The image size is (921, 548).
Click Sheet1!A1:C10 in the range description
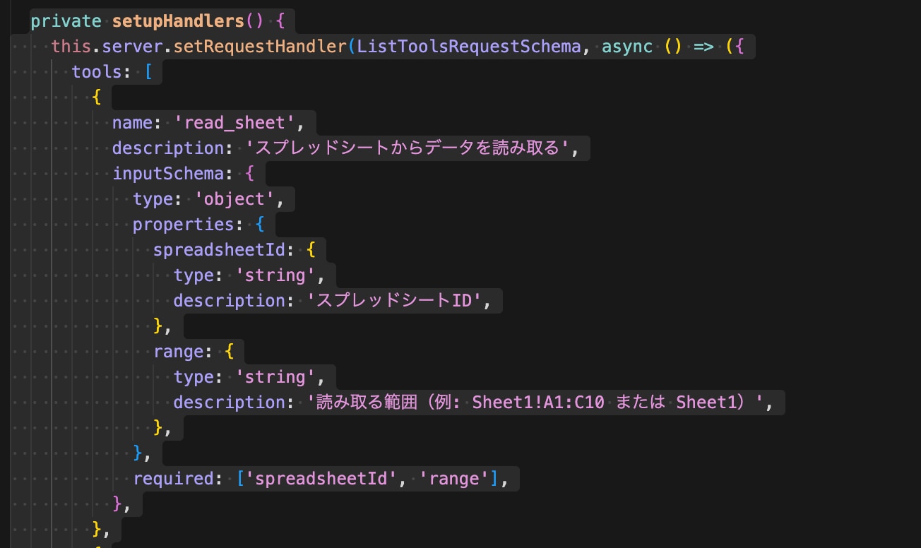pos(540,403)
